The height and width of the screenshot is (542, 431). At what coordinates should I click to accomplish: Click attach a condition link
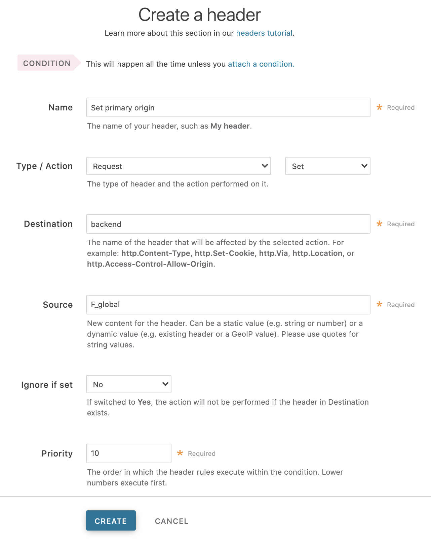[261, 64]
